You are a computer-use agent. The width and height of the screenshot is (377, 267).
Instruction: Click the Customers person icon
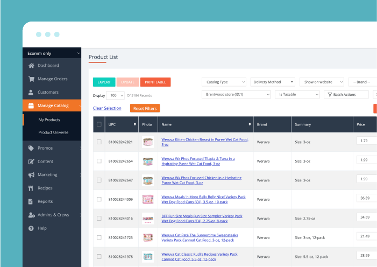[31, 92]
